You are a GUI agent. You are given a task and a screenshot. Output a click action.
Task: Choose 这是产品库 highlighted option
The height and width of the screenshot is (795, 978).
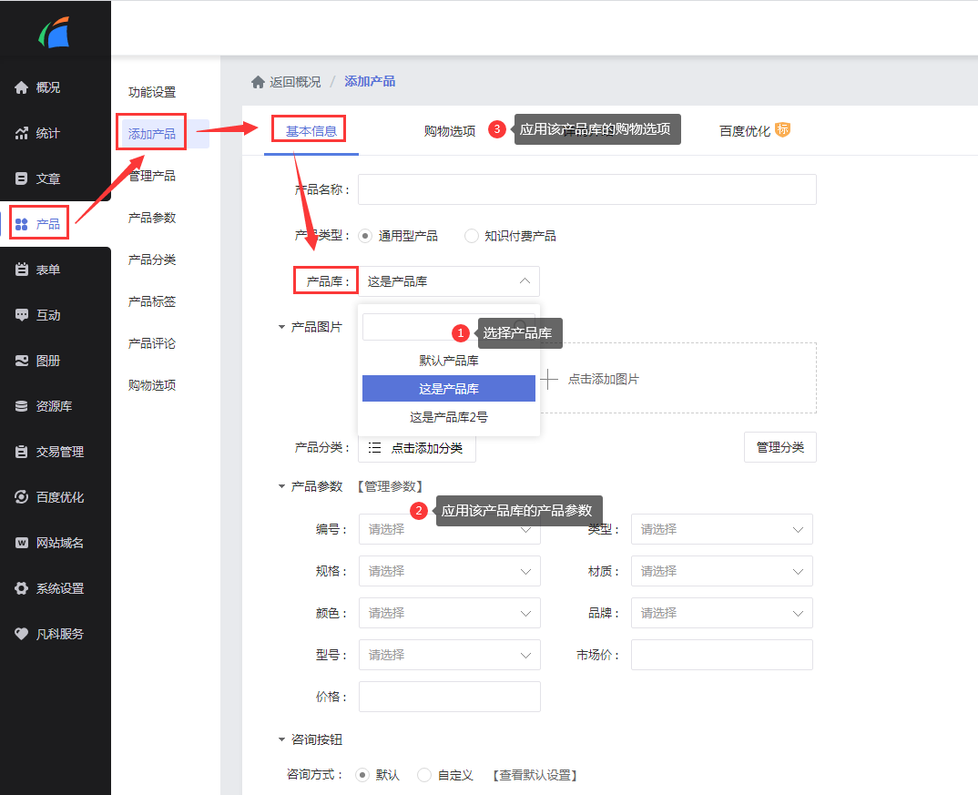click(x=448, y=389)
